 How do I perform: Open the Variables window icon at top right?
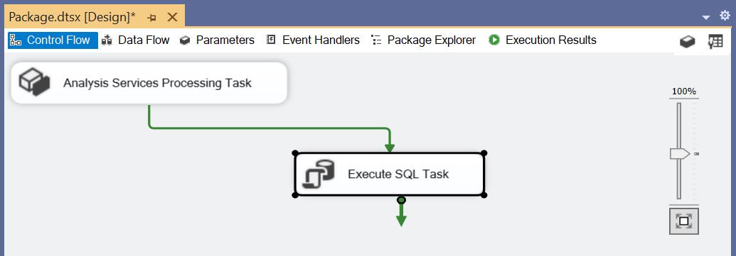tap(715, 41)
